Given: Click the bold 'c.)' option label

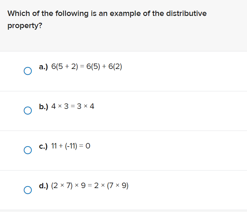Looking at the screenshot, I should click(43, 146).
